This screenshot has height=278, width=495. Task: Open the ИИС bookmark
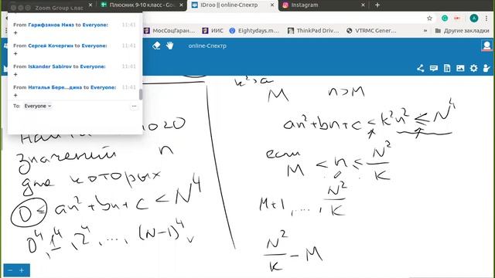(x=213, y=31)
